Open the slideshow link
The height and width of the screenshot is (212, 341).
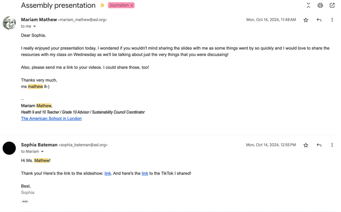tap(108, 173)
